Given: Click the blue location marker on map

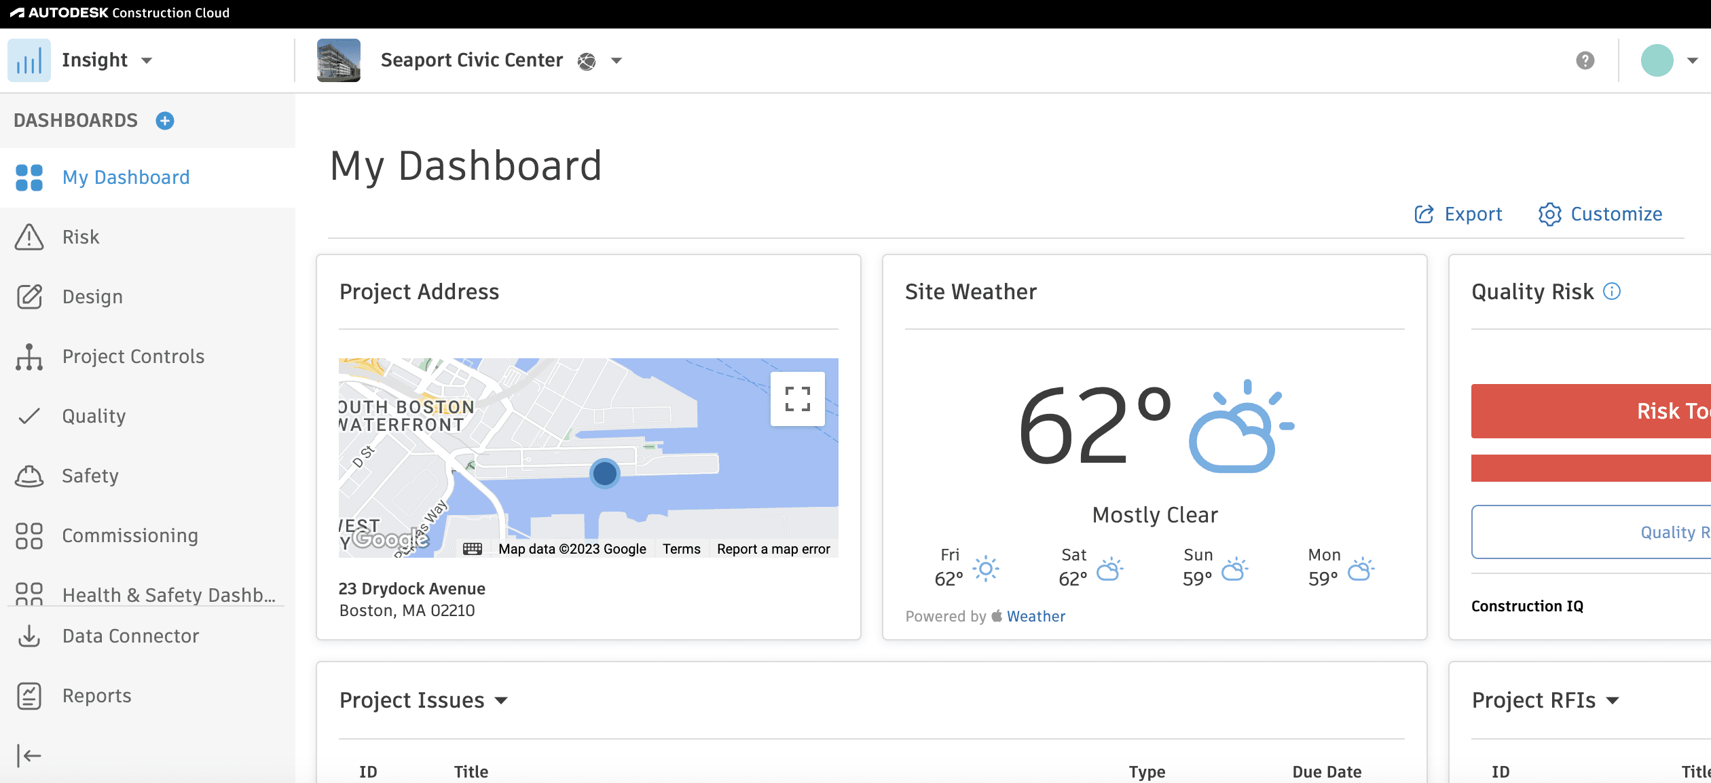Looking at the screenshot, I should click(604, 473).
